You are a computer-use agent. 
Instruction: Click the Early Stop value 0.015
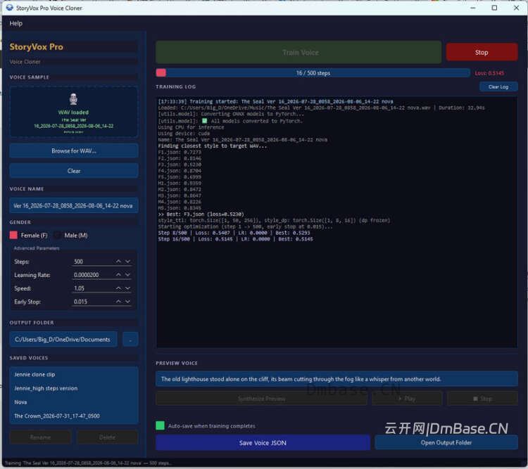coord(93,302)
